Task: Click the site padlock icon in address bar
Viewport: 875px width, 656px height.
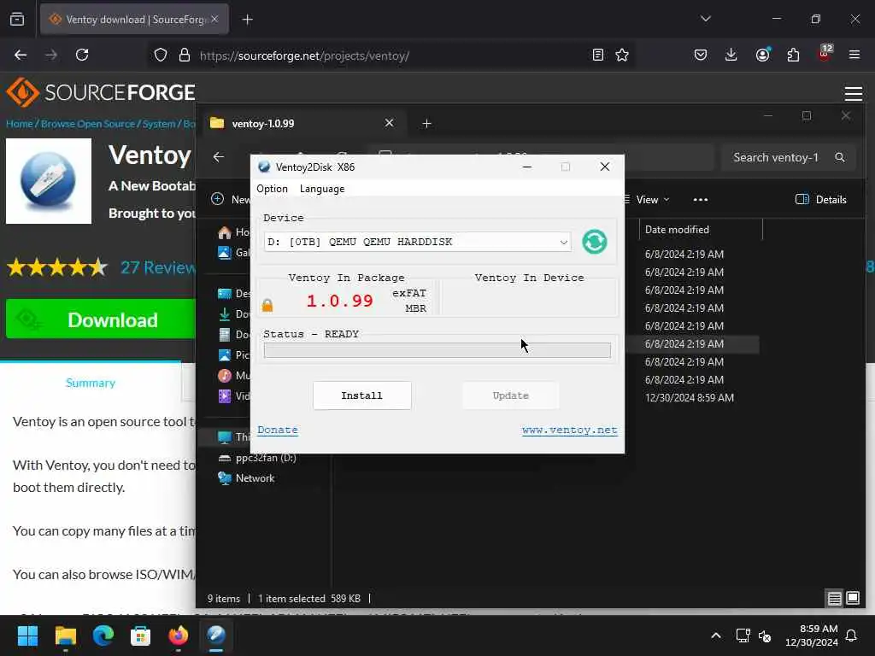Action: (185, 55)
